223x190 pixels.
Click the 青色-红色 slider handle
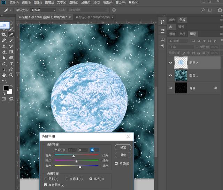click(x=74, y=156)
